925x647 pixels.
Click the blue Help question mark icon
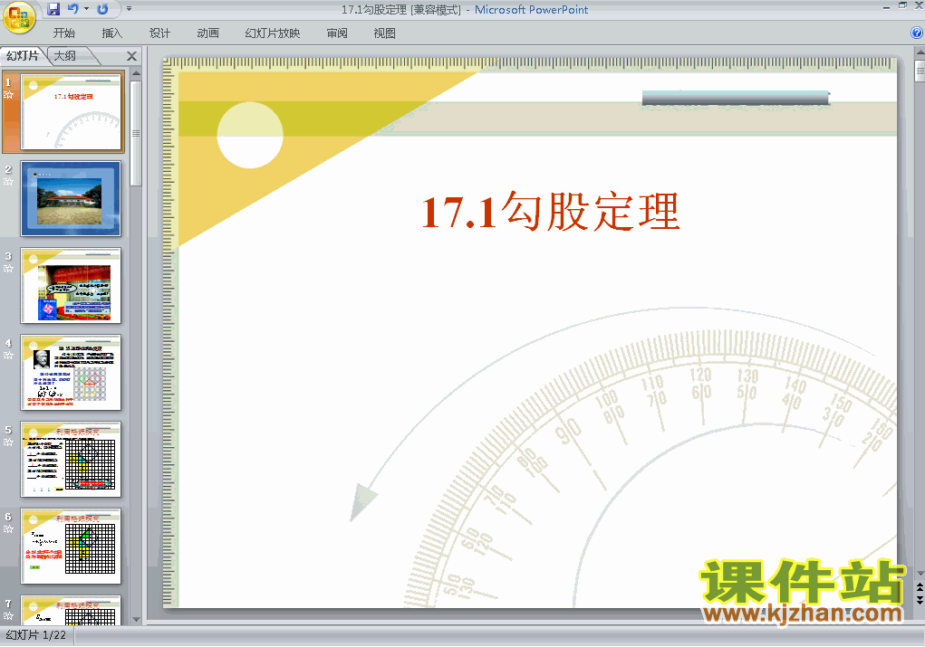(x=917, y=33)
